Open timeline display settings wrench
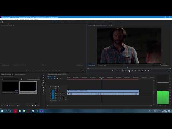Image resolution: width=172 pixels, height=129 pixels. pyautogui.click(x=61, y=78)
